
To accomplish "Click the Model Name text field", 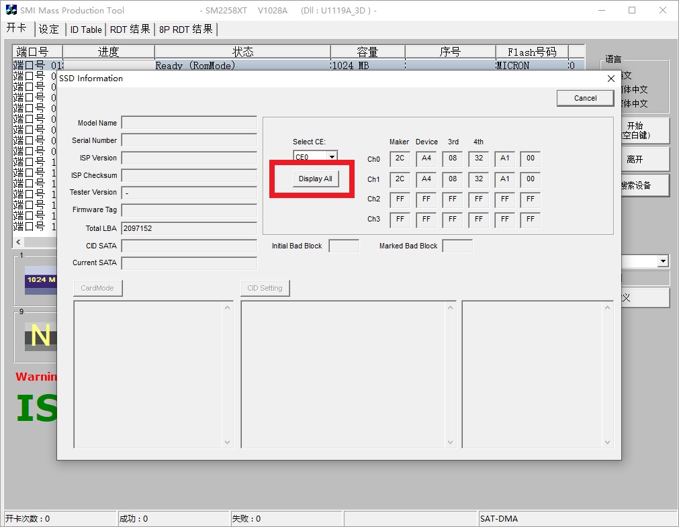I will pyautogui.click(x=189, y=123).
